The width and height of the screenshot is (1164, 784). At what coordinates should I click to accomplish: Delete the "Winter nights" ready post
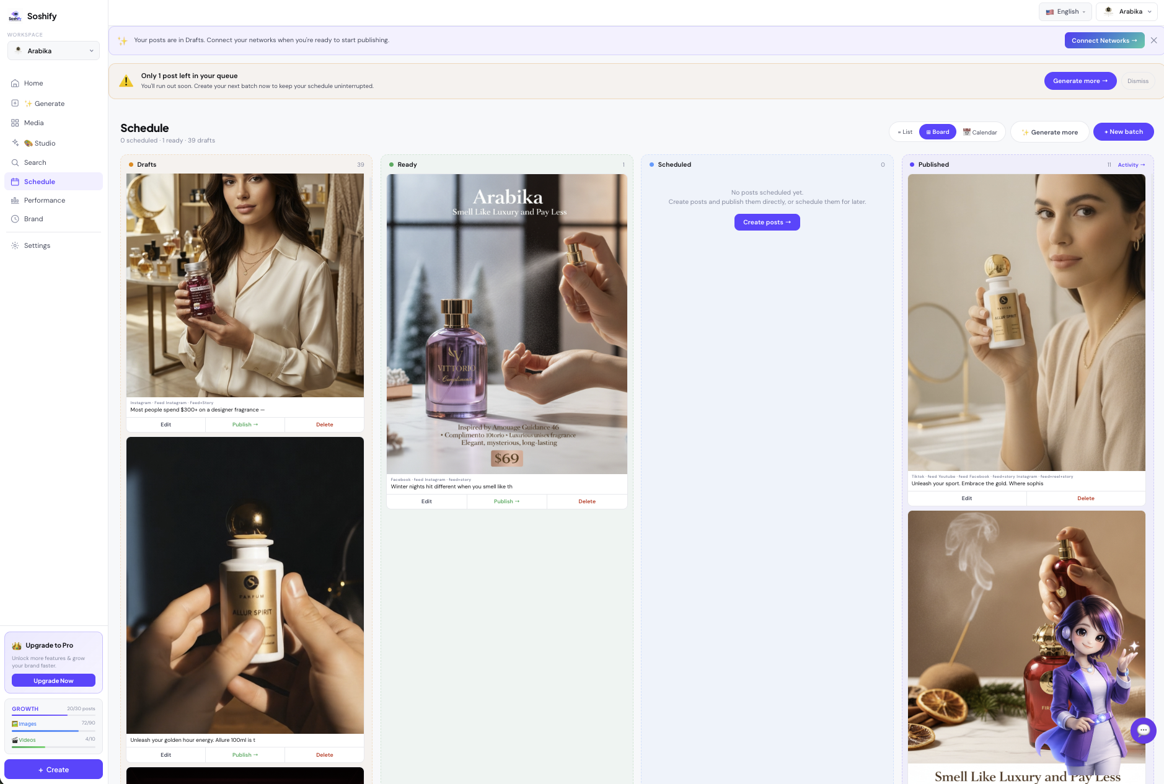[587, 501]
